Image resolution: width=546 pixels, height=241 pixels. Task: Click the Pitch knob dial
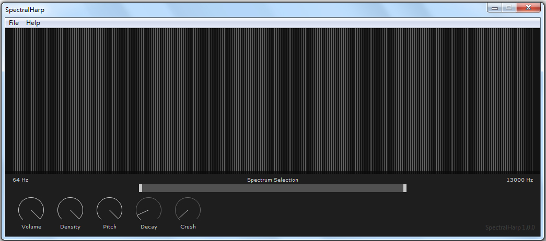pos(110,210)
